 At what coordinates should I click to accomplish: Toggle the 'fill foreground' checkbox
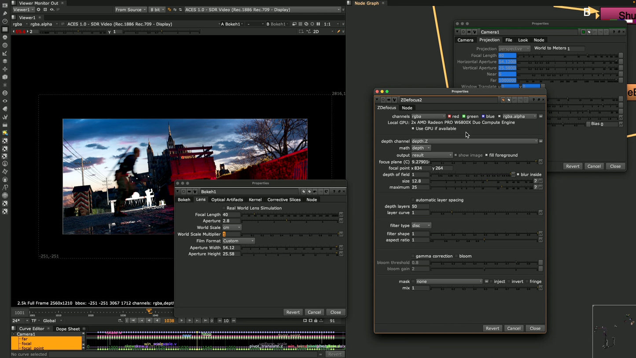pyautogui.click(x=486, y=155)
